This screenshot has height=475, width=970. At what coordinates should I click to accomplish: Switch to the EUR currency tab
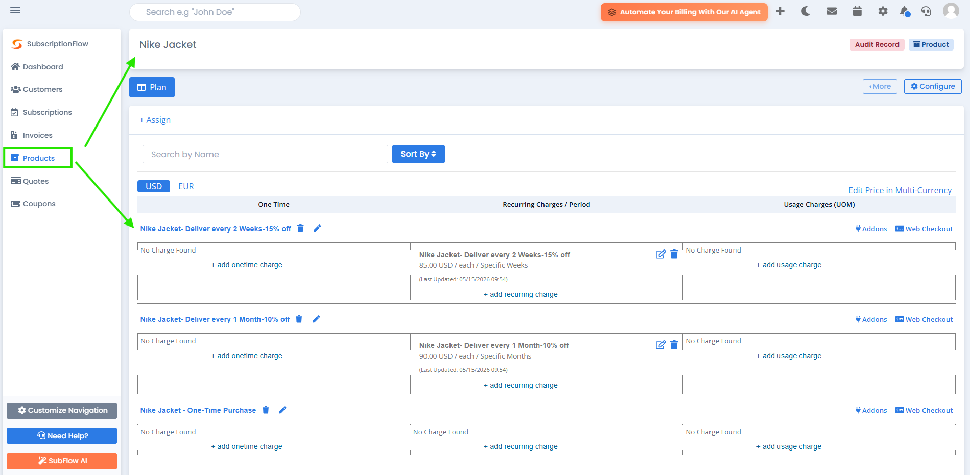186,186
